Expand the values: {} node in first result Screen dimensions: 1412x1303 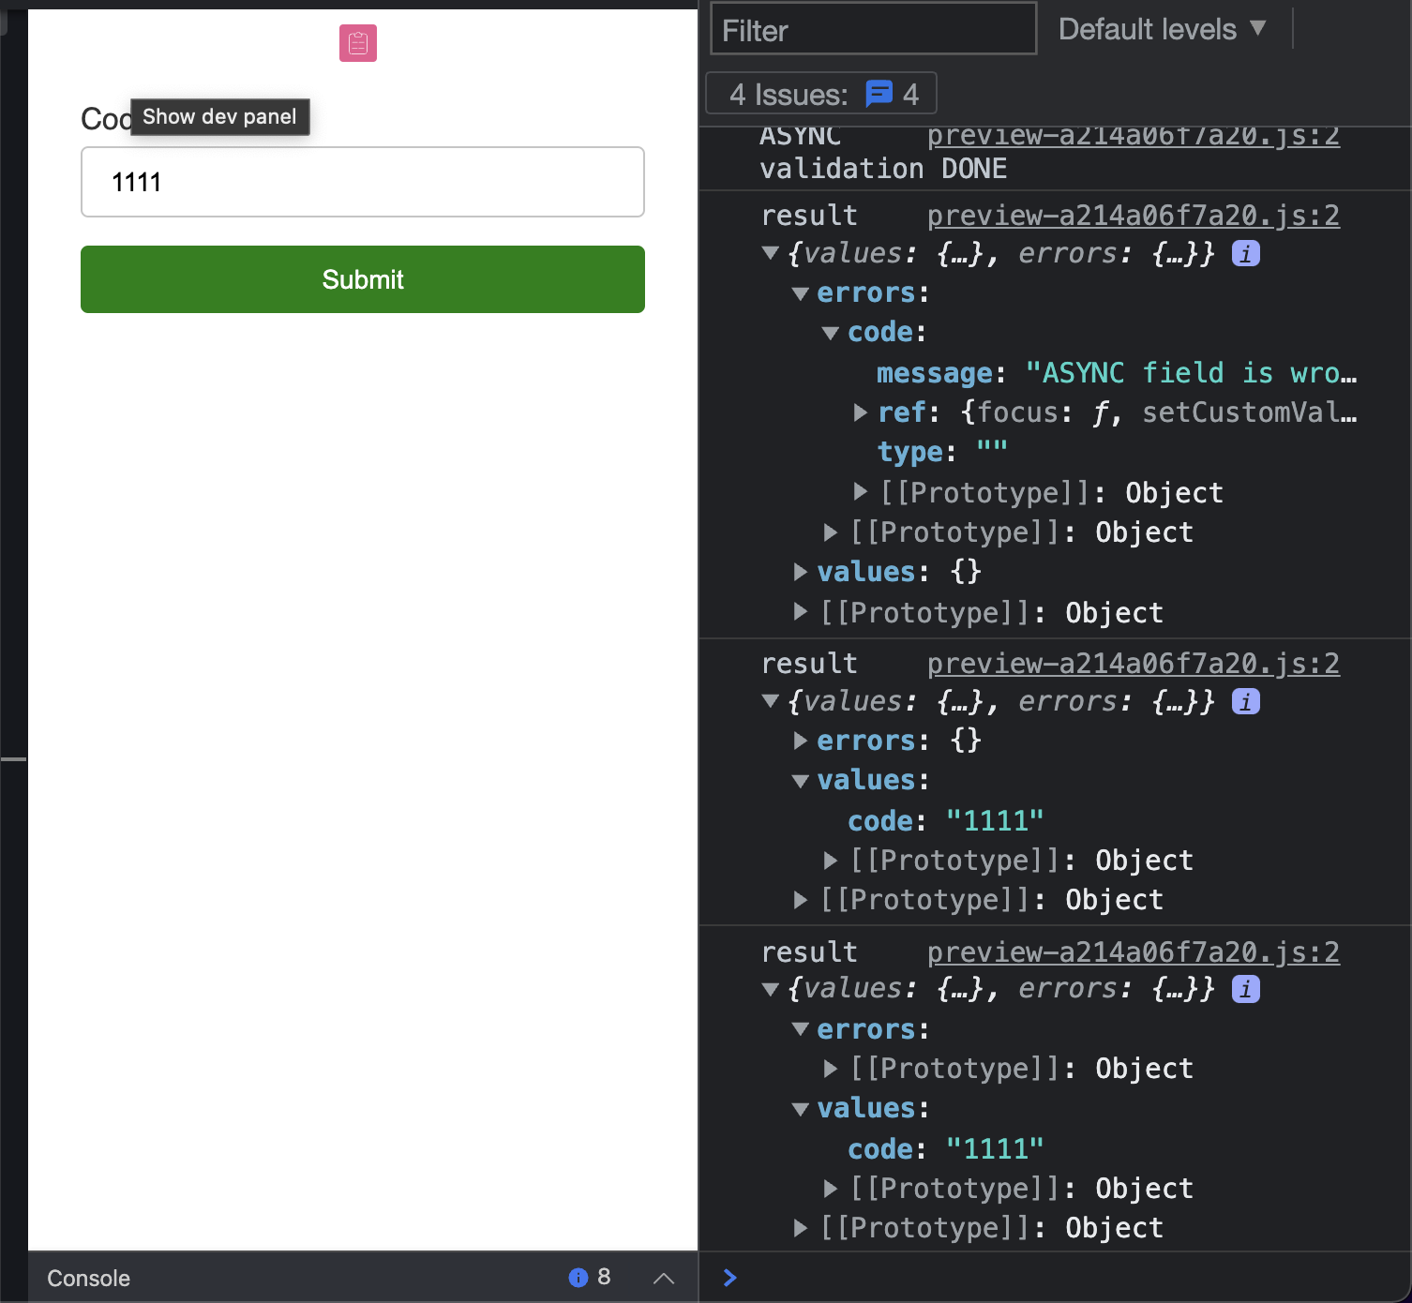pos(800,572)
